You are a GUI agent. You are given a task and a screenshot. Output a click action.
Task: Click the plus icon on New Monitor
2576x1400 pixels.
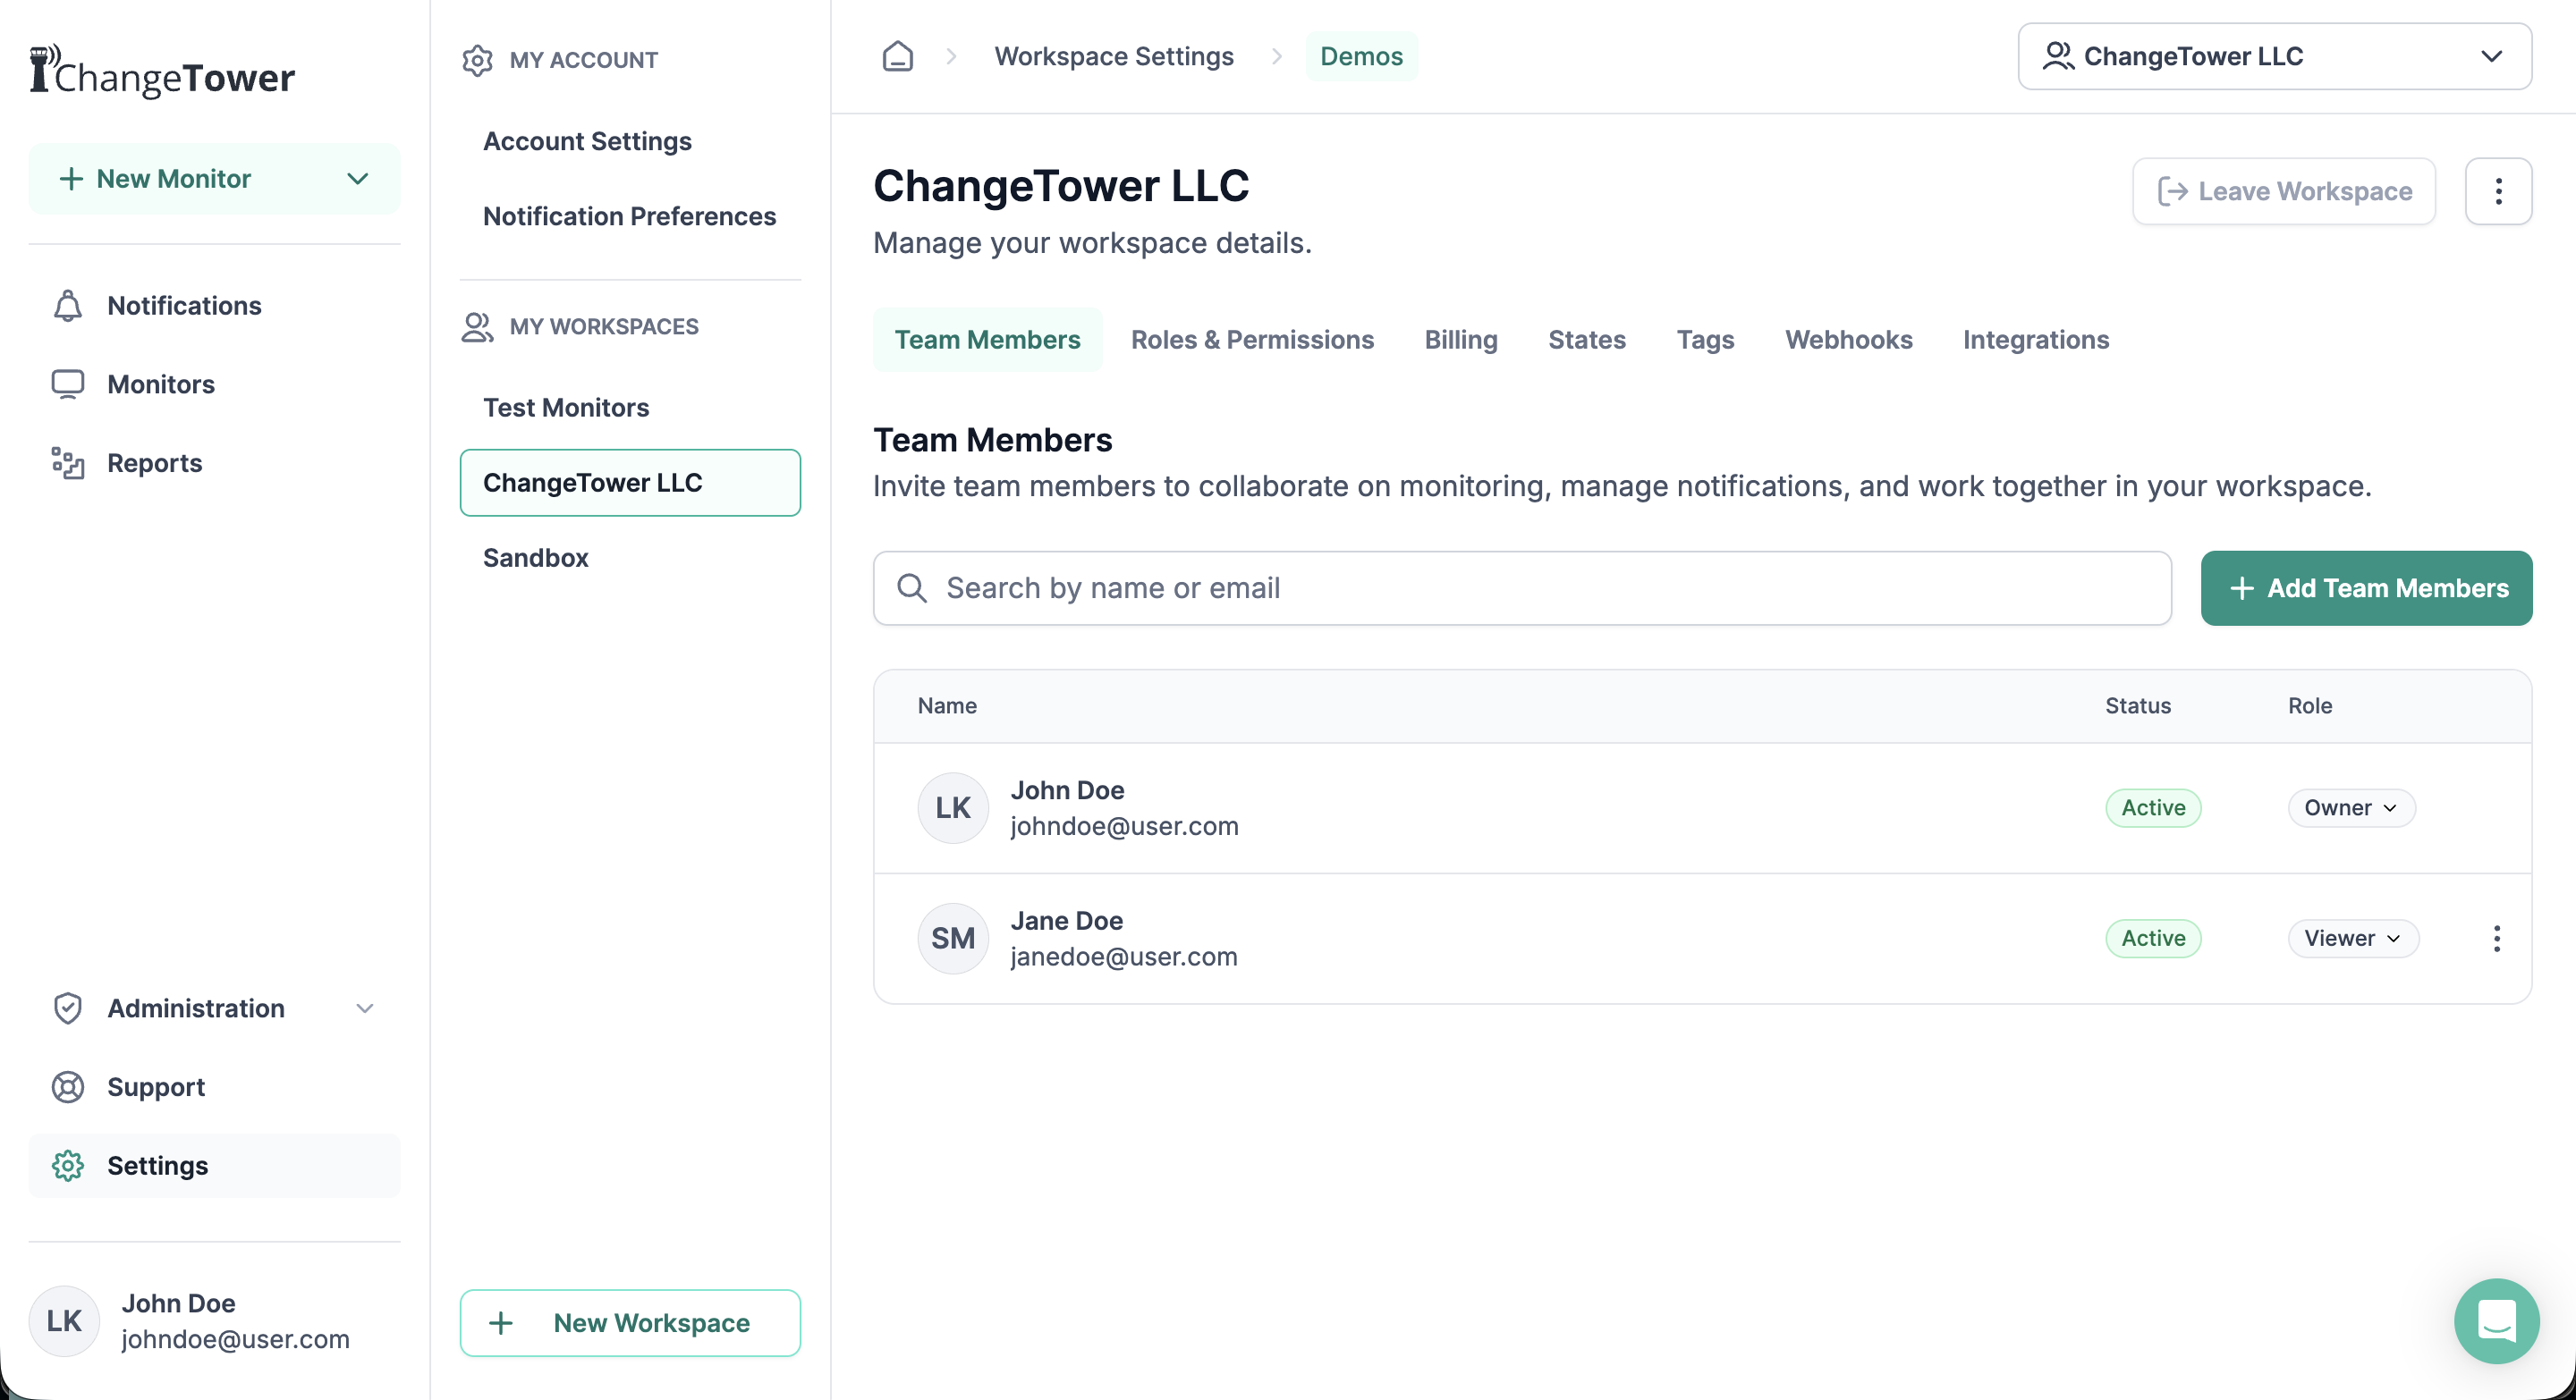(x=71, y=179)
